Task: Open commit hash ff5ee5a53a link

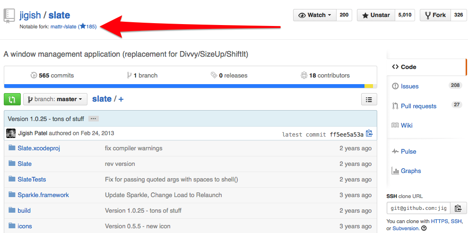Action: point(347,135)
